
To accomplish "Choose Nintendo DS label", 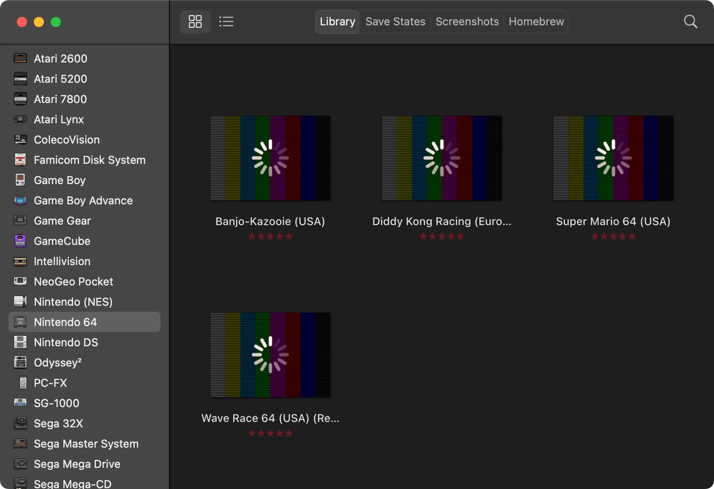I will pyautogui.click(x=66, y=342).
